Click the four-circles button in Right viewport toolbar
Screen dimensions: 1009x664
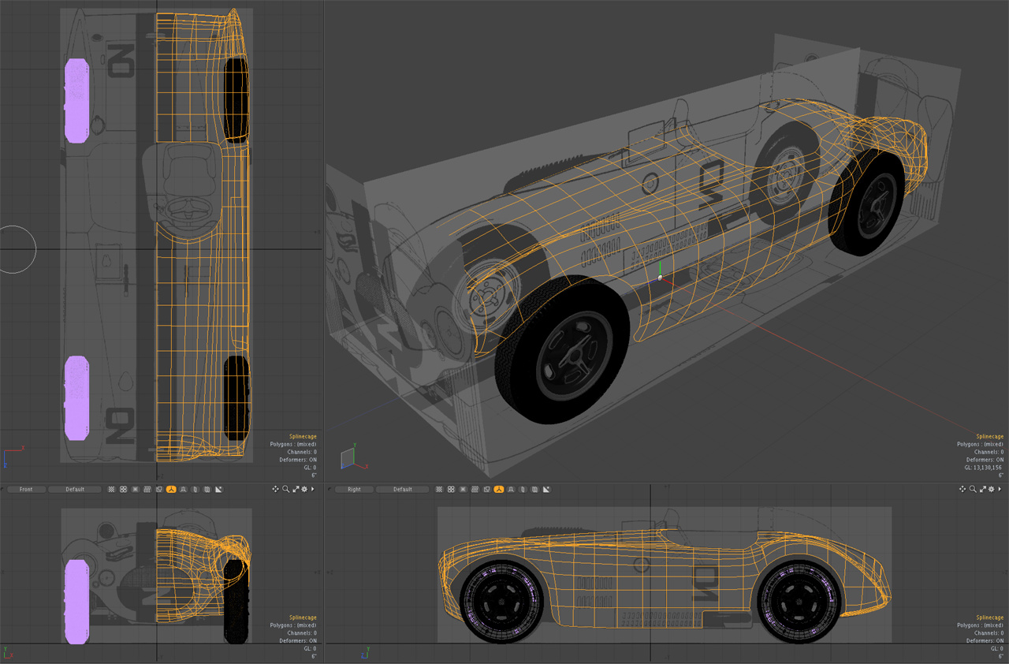(451, 489)
